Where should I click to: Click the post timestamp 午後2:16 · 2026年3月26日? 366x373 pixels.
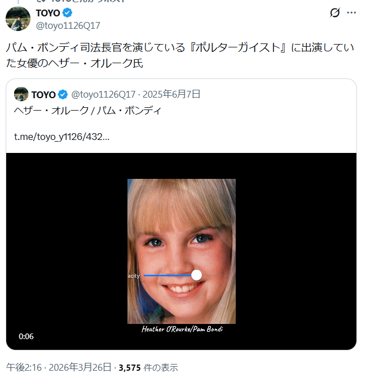click(x=59, y=367)
